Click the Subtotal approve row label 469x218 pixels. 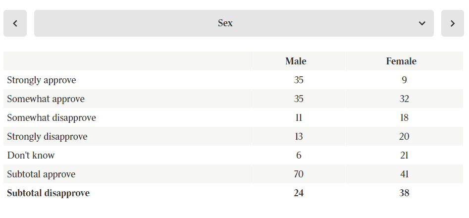(41, 174)
